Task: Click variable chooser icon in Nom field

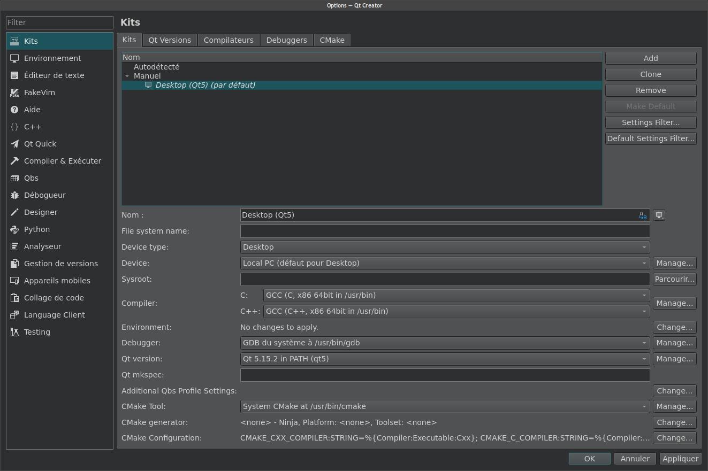Action: click(643, 215)
